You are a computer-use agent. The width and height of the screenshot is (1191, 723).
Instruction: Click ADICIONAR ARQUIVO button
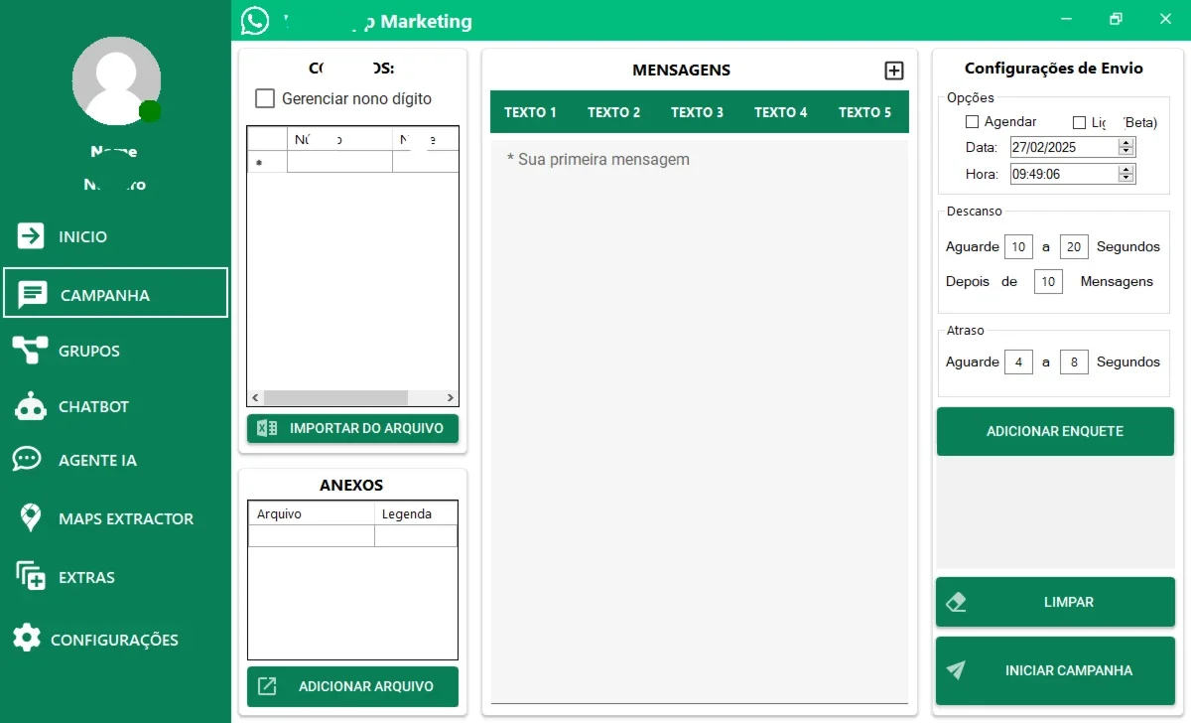coord(352,686)
